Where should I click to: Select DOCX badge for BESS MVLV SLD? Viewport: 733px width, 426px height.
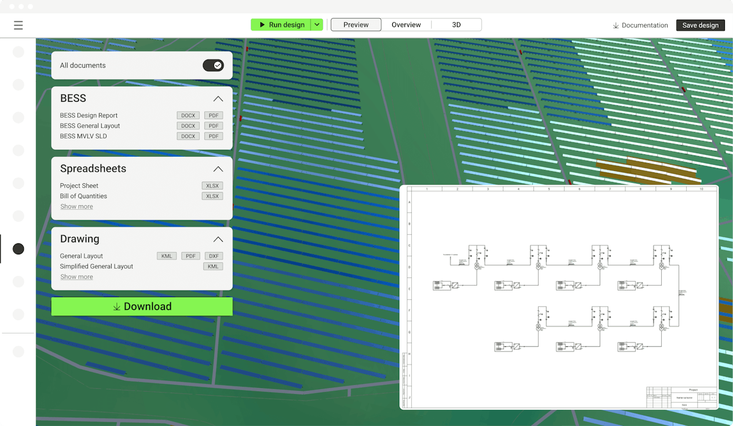[188, 136]
